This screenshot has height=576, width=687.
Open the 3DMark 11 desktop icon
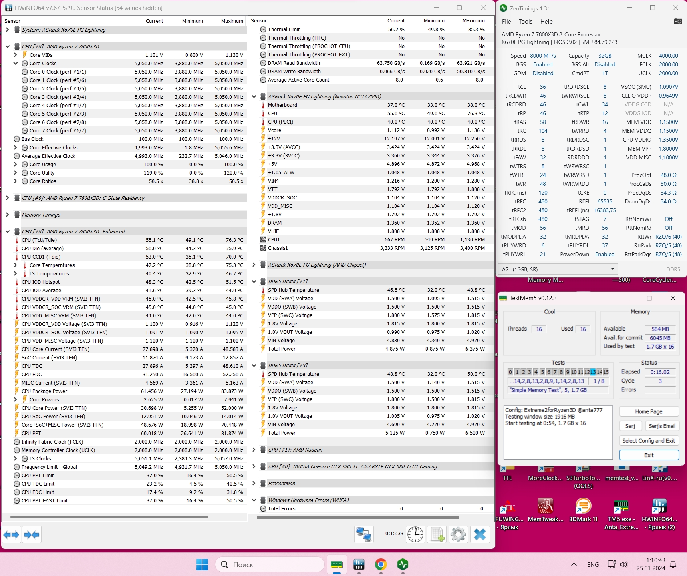(x=583, y=510)
